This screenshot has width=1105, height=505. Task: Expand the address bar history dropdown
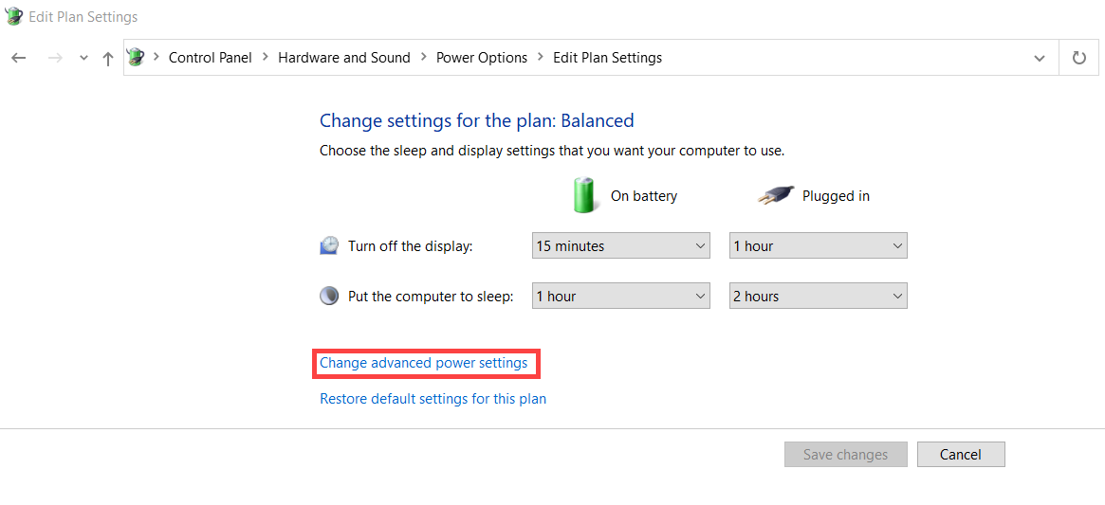(x=1040, y=58)
